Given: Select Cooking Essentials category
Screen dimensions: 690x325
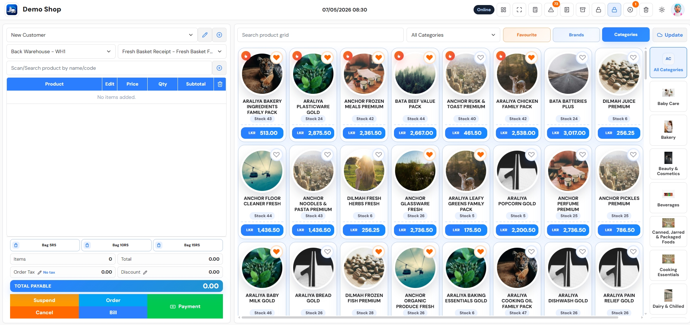Looking at the screenshot, I should [668, 265].
